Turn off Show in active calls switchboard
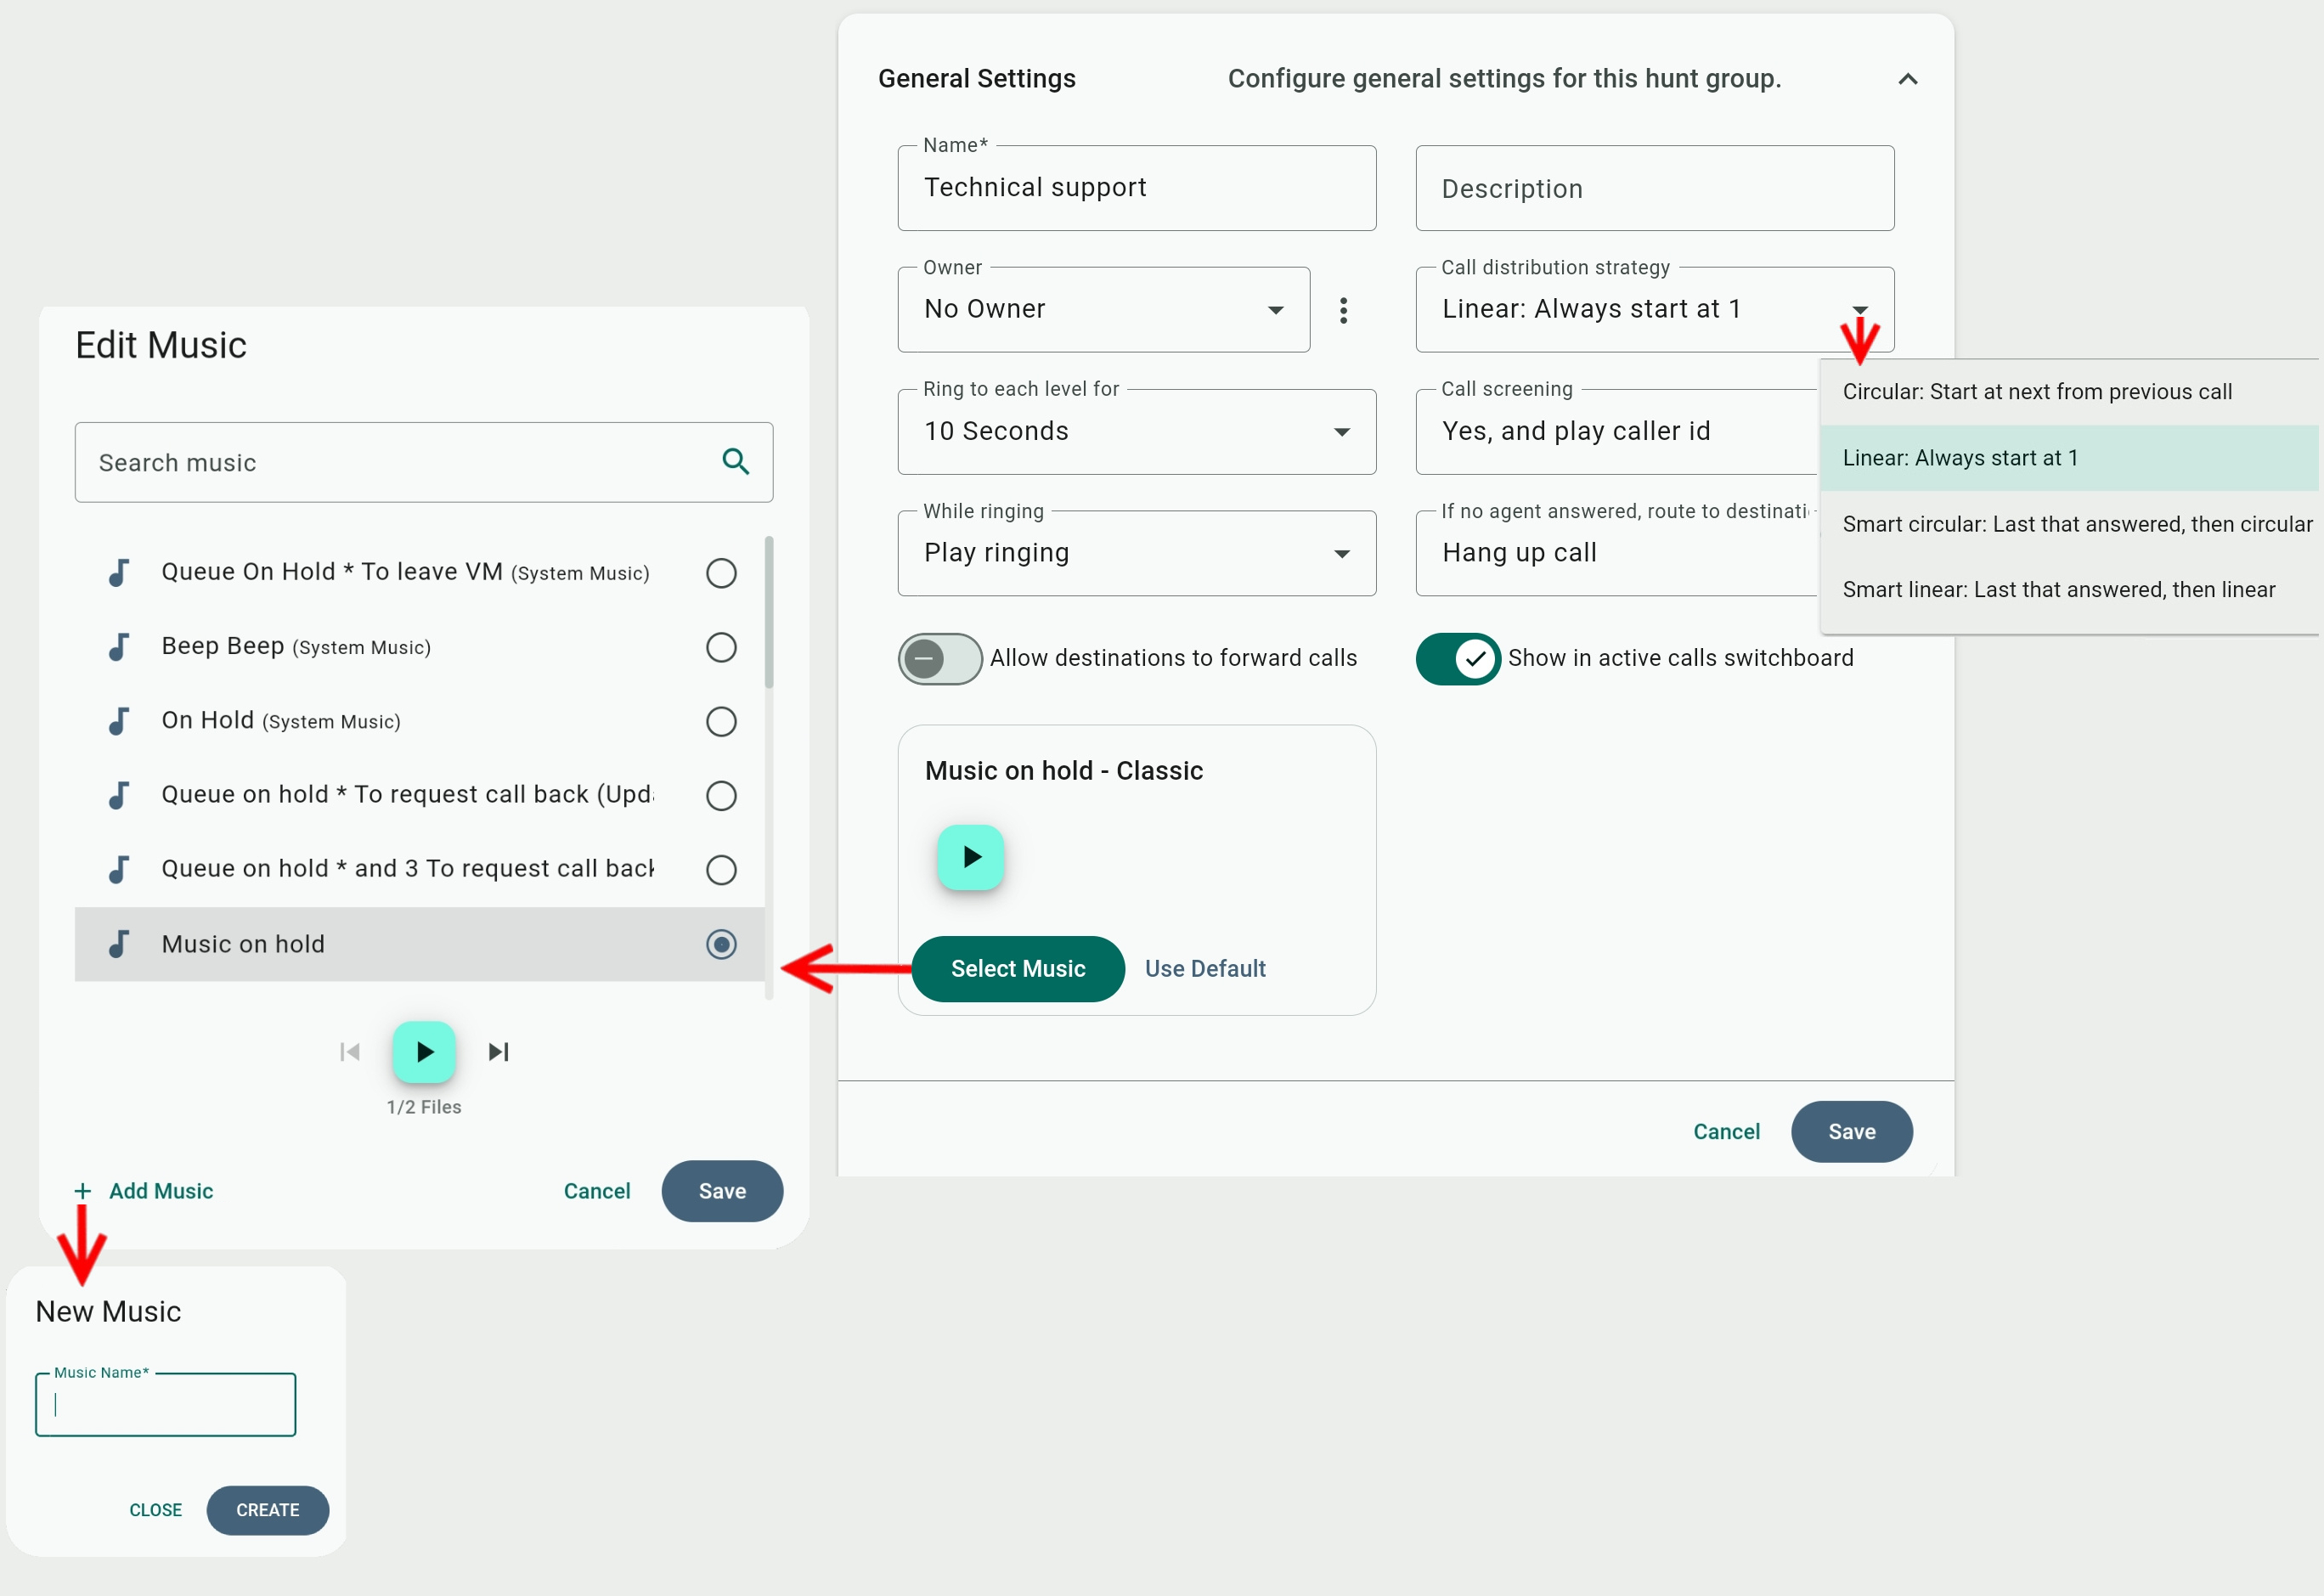This screenshot has width=2324, height=1596. pyautogui.click(x=1458, y=658)
